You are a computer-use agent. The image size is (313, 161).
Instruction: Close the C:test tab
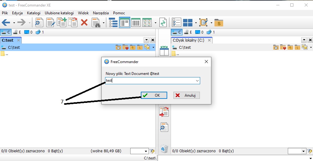(18, 40)
